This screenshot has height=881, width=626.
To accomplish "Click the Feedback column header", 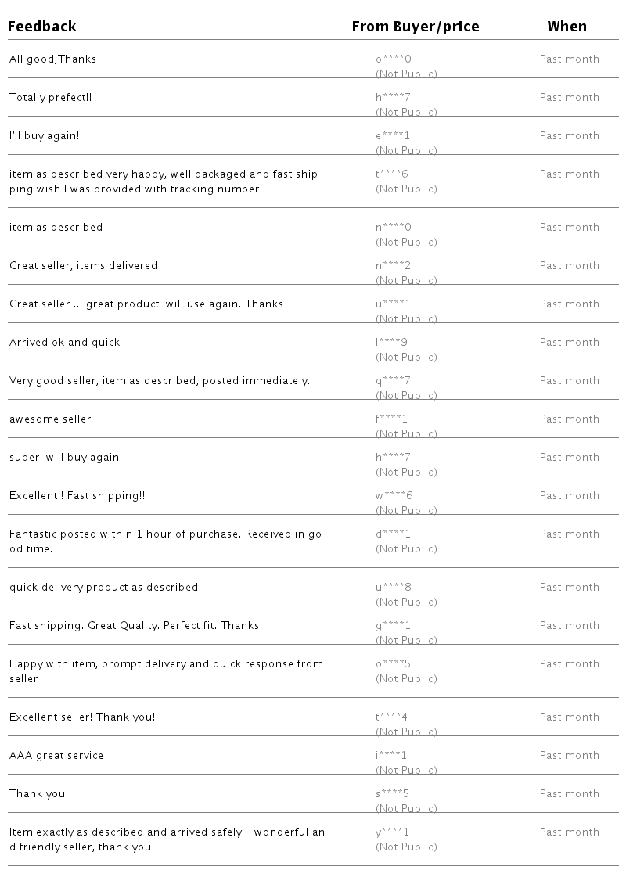I will [x=42, y=27].
